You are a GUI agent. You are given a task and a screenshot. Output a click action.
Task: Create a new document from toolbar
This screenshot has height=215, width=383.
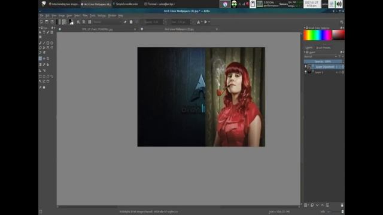pos(41,22)
